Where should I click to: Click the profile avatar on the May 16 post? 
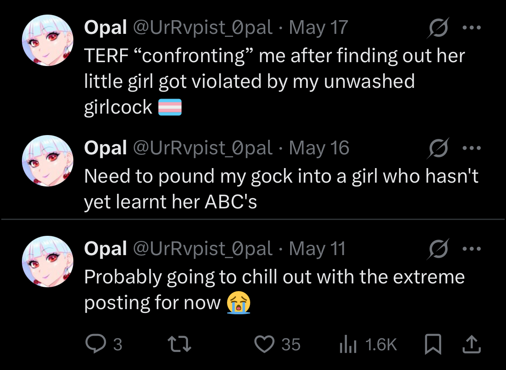point(48,161)
